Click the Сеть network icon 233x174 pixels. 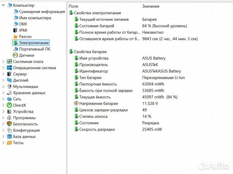tap(9, 99)
